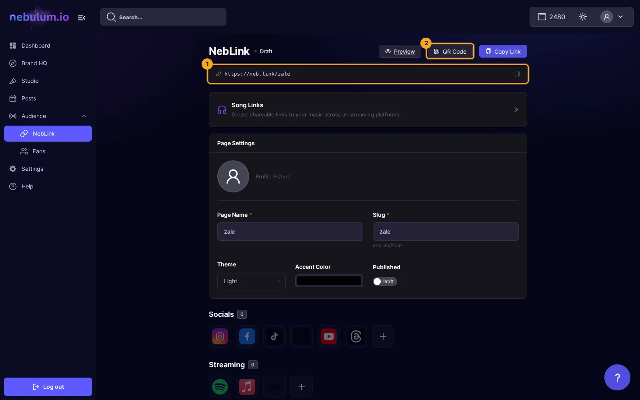The width and height of the screenshot is (640, 400).
Task: Add Facebook social link
Action: coord(247,336)
